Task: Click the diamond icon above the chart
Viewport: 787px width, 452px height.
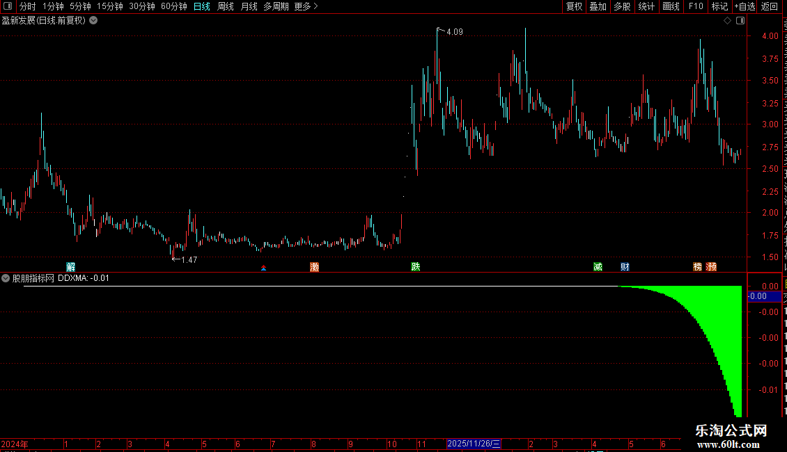Action: [727, 21]
